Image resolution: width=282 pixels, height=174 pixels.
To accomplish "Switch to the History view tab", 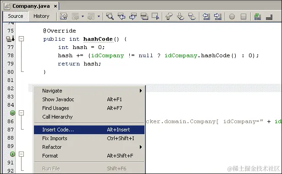I will [x=41, y=16].
